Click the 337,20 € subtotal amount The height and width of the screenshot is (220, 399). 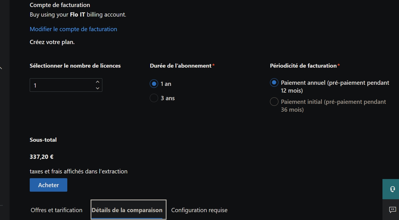(x=41, y=157)
